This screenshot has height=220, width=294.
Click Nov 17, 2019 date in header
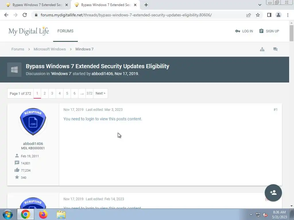(126, 74)
